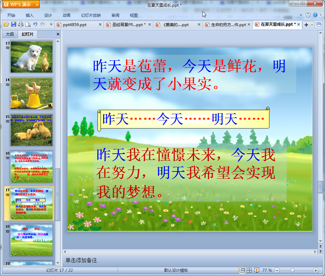Select slide 14 chicks thumbnail
Screen dimensions: 325x276
click(x=32, y=94)
